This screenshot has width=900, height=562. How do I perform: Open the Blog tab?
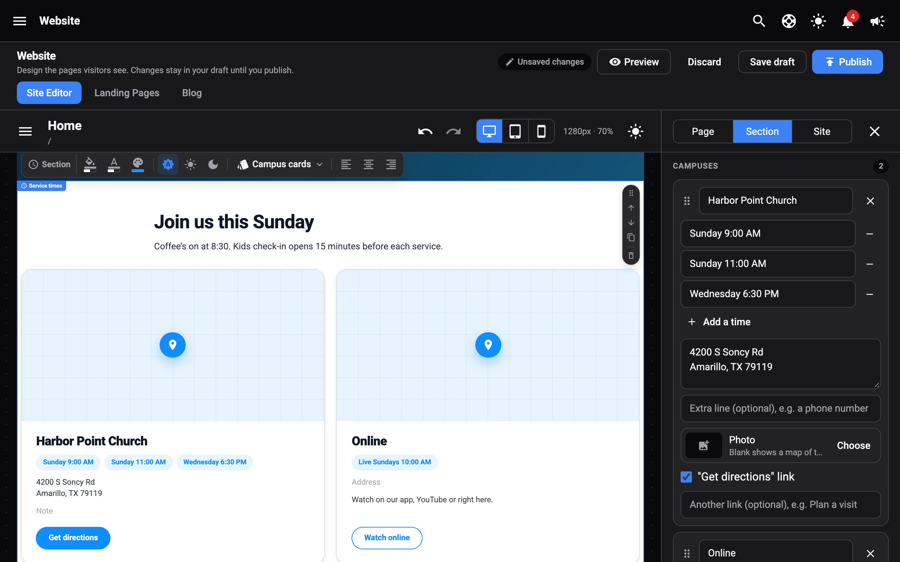[192, 92]
